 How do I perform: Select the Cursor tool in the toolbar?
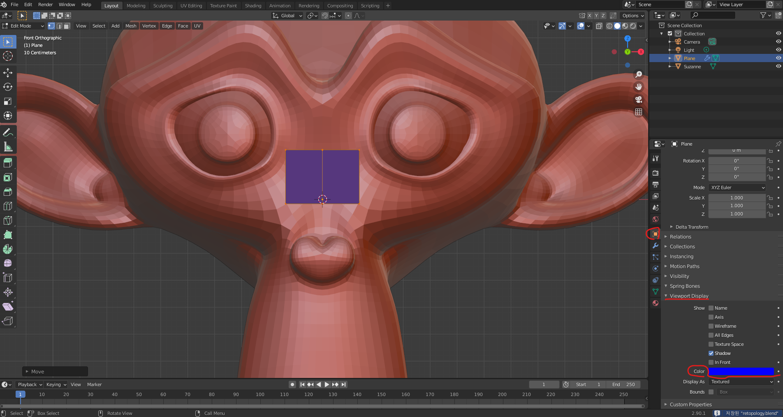click(x=8, y=56)
